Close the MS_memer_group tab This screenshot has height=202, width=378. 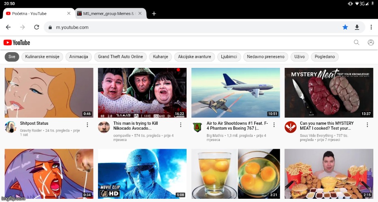point(140,13)
